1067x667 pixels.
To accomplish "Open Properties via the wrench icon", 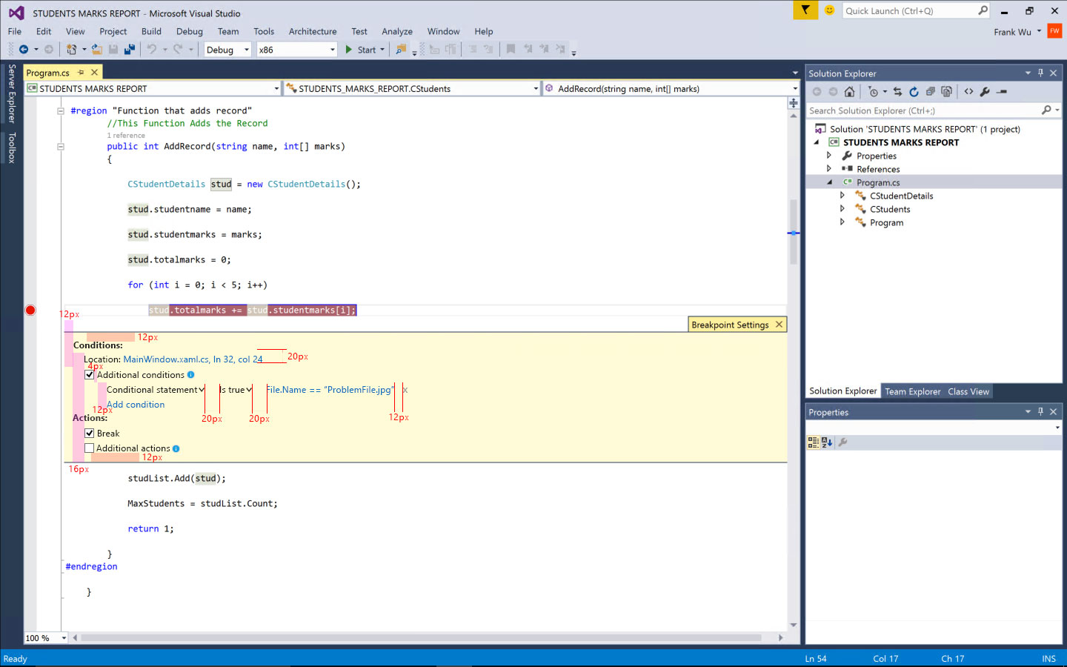I will (x=985, y=92).
